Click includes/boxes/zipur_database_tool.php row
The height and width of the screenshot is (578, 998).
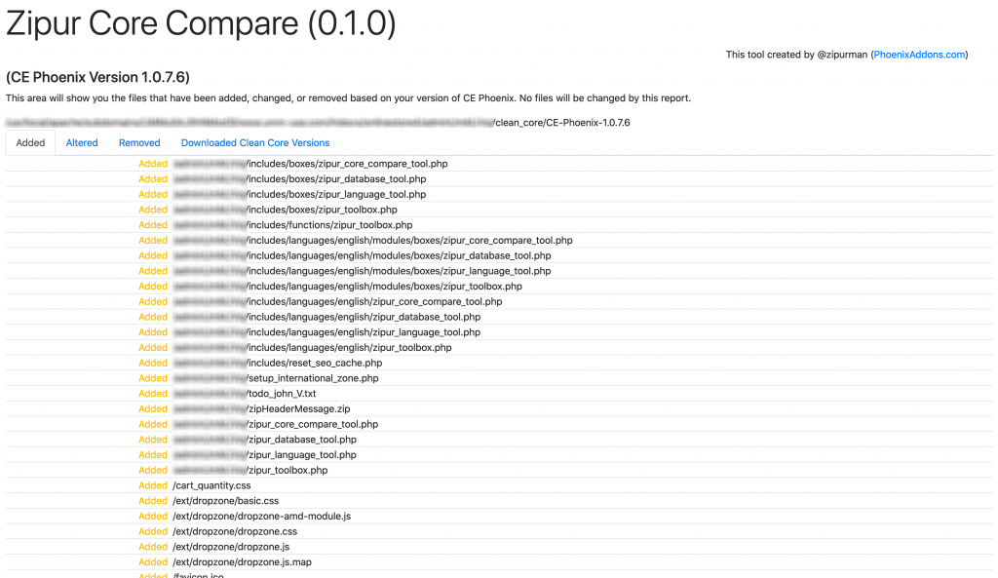tap(499, 179)
